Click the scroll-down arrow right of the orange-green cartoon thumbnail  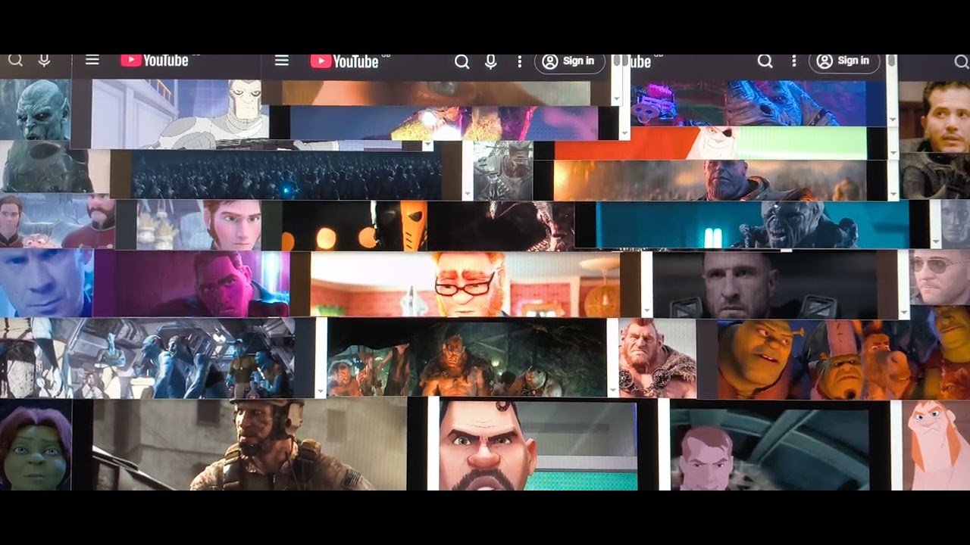[x=892, y=154]
